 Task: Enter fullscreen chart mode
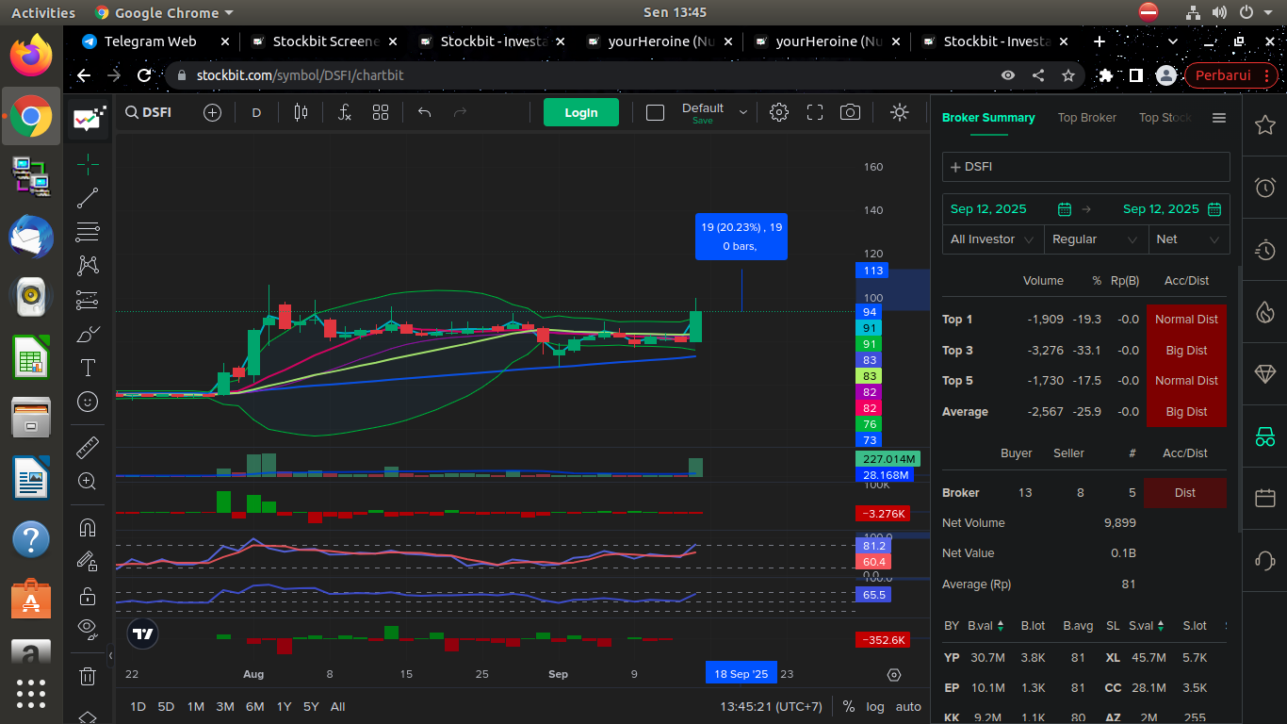[815, 112]
